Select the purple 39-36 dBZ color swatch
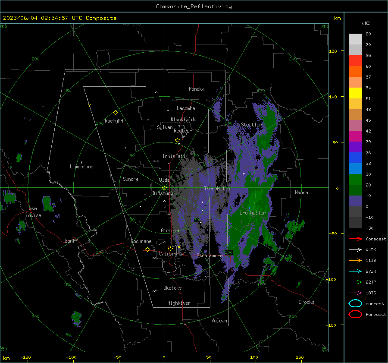388x363 pixels. (x=355, y=147)
